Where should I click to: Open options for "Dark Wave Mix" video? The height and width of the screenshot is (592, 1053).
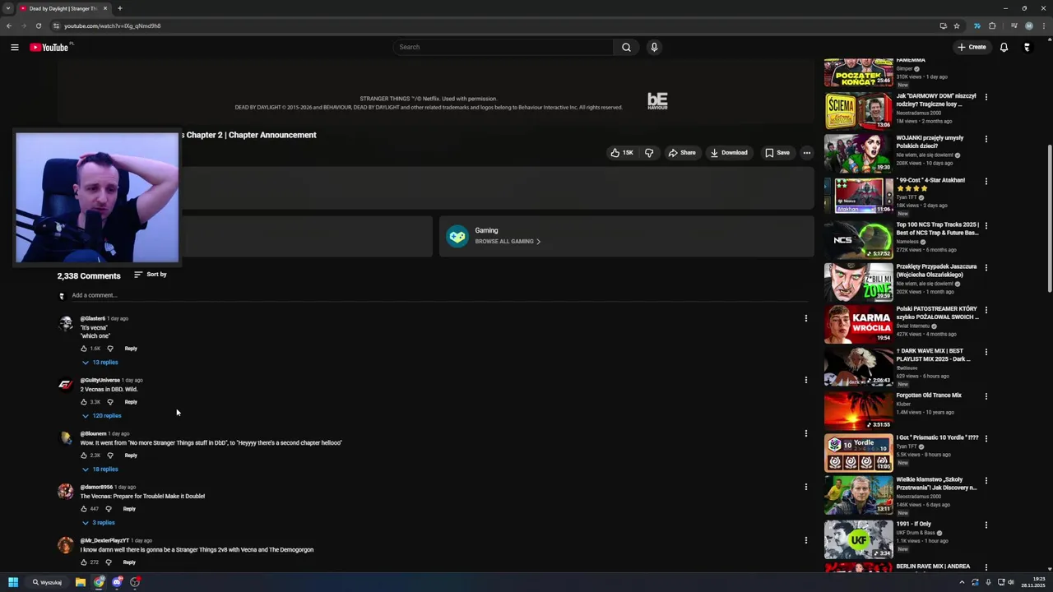click(986, 353)
